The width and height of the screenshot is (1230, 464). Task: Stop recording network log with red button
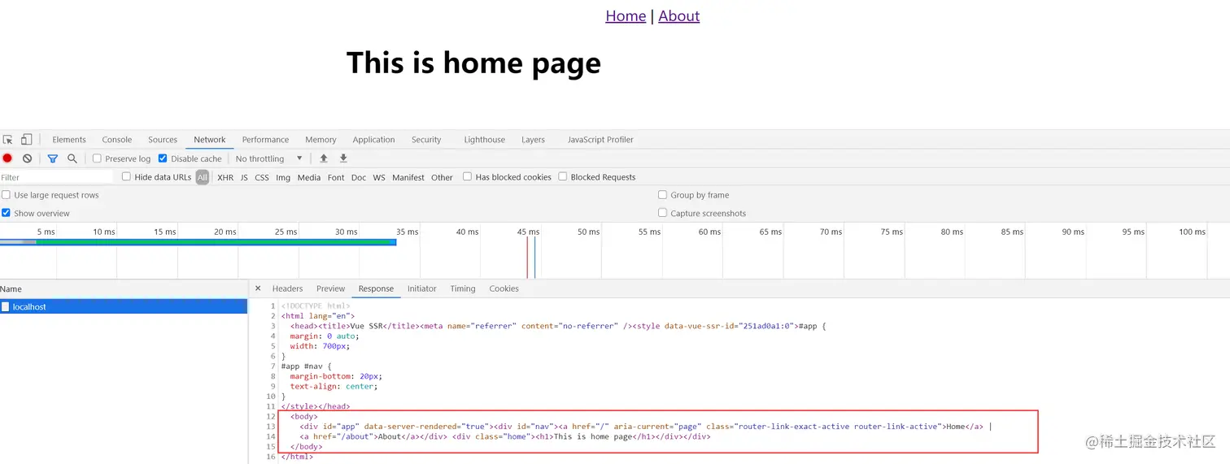click(7, 158)
